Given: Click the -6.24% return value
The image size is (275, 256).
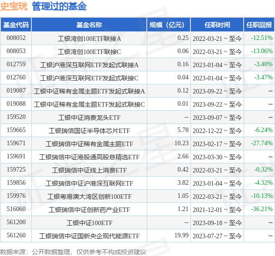Looking at the screenshot, I should 263,130.
